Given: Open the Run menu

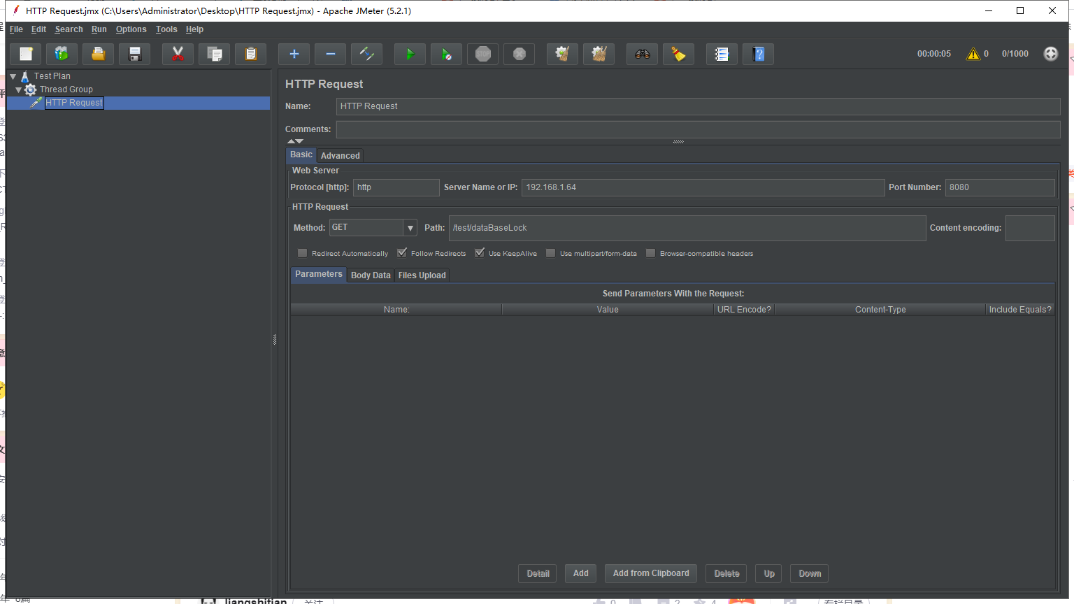Looking at the screenshot, I should tap(99, 29).
